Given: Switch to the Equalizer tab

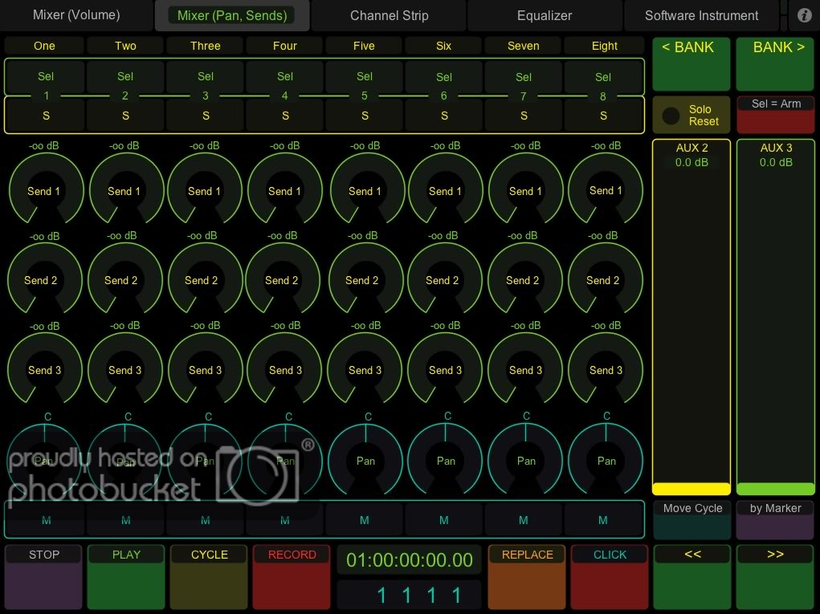Looking at the screenshot, I should coord(544,15).
